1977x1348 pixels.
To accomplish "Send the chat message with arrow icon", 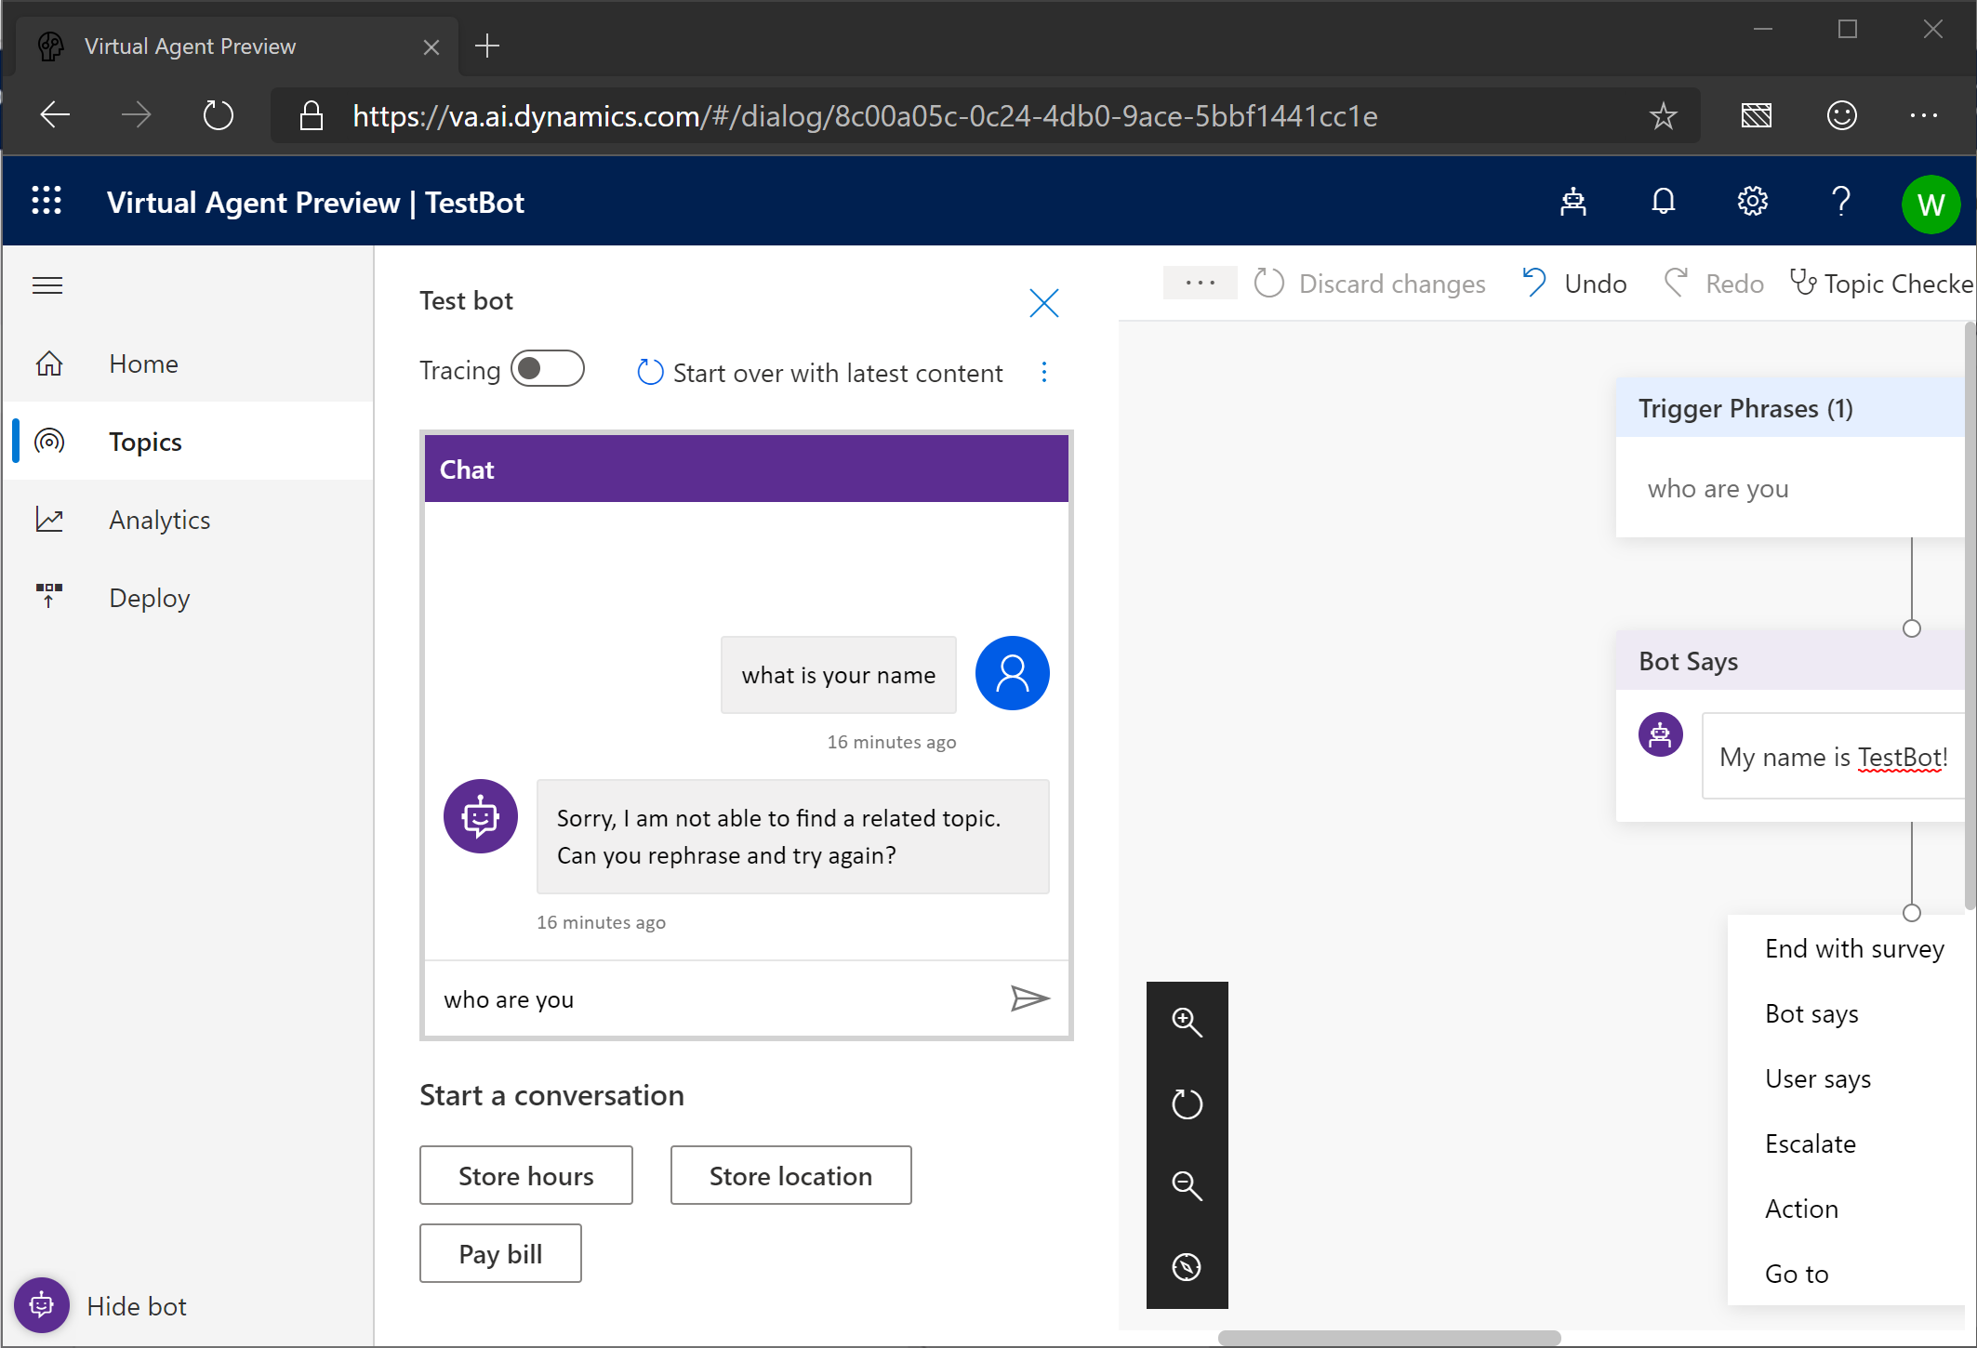I will coord(1029,998).
